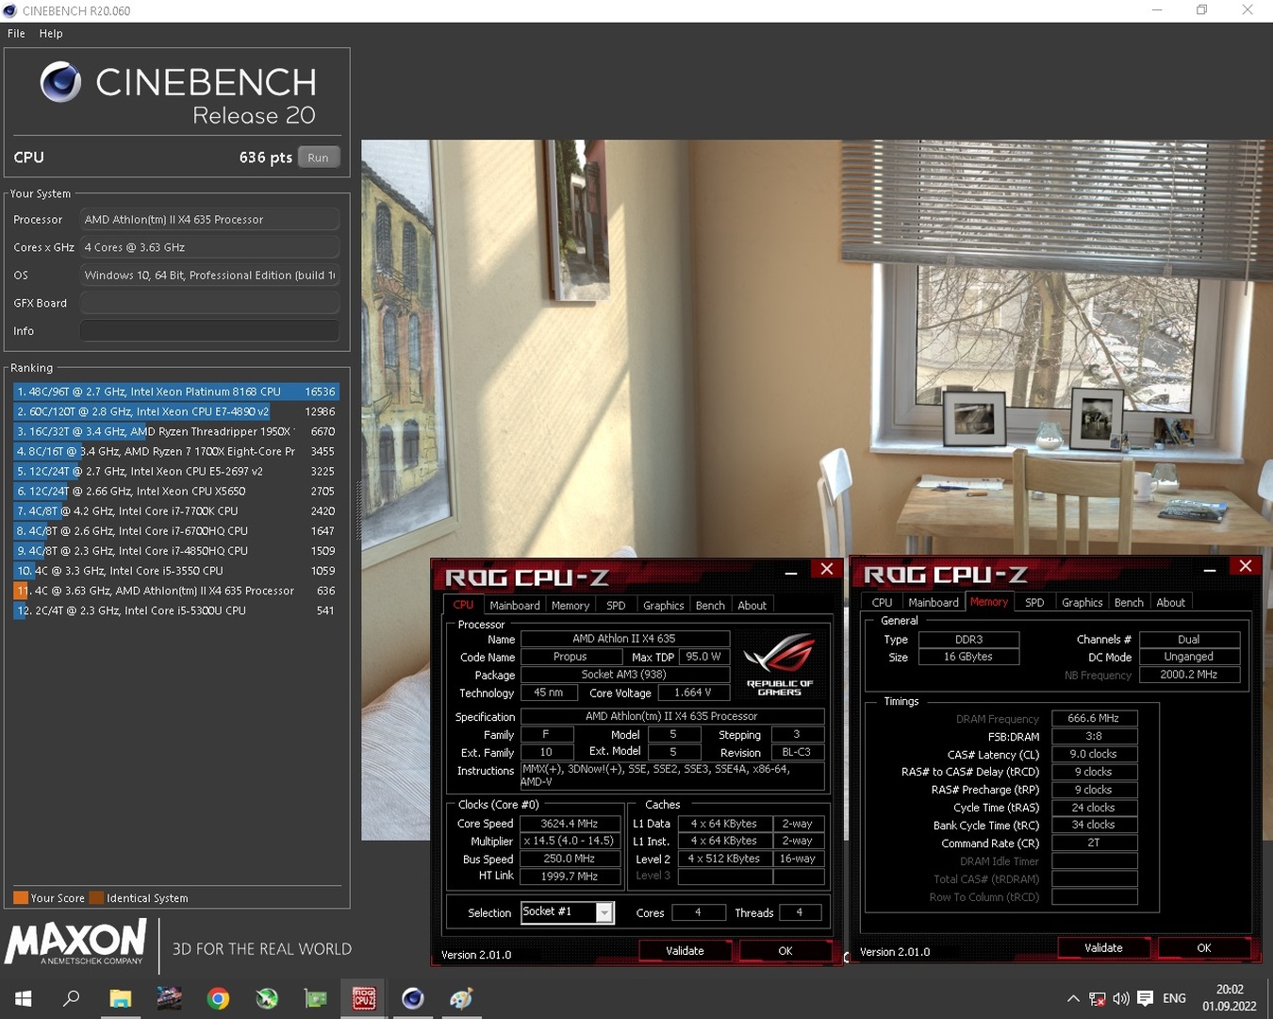
Task: Minimize the right ROG CPU-Z window
Action: tap(1210, 569)
